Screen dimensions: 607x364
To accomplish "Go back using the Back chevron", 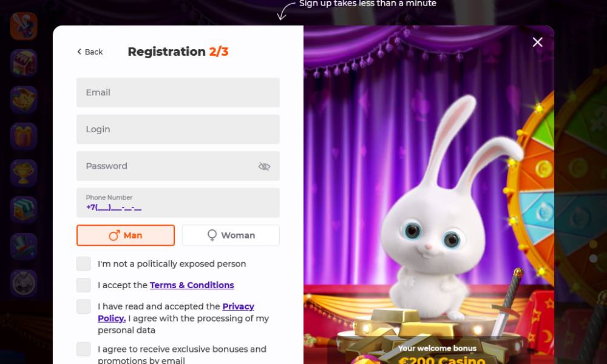I will pos(90,52).
